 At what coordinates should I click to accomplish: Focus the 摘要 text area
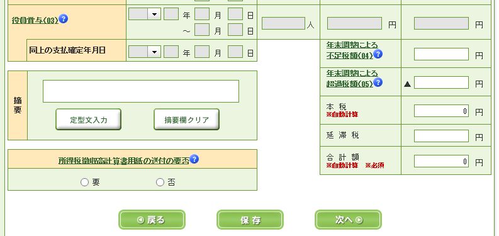[141, 91]
